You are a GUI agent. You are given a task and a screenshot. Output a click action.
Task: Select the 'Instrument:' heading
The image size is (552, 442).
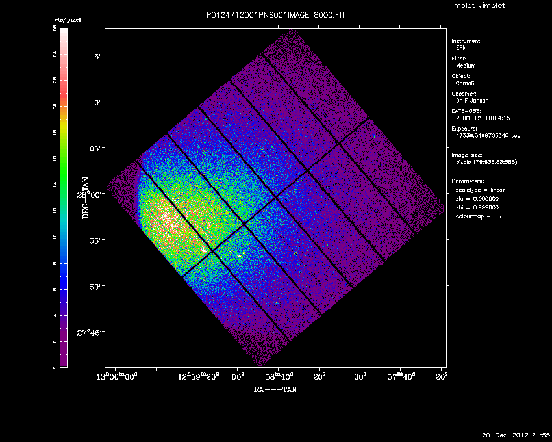(466, 41)
